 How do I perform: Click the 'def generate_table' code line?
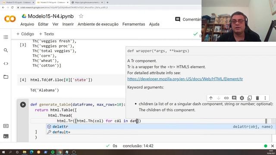78,105
